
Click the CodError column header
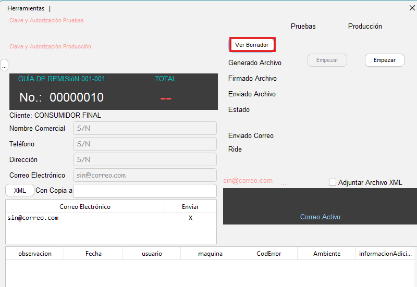point(268,254)
